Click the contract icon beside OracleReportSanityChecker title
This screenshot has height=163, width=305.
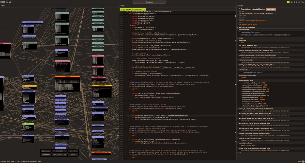[x=239, y=9]
